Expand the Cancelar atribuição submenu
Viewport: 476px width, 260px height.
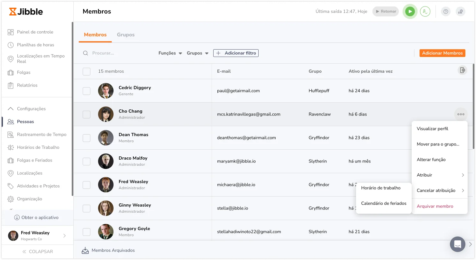click(440, 190)
